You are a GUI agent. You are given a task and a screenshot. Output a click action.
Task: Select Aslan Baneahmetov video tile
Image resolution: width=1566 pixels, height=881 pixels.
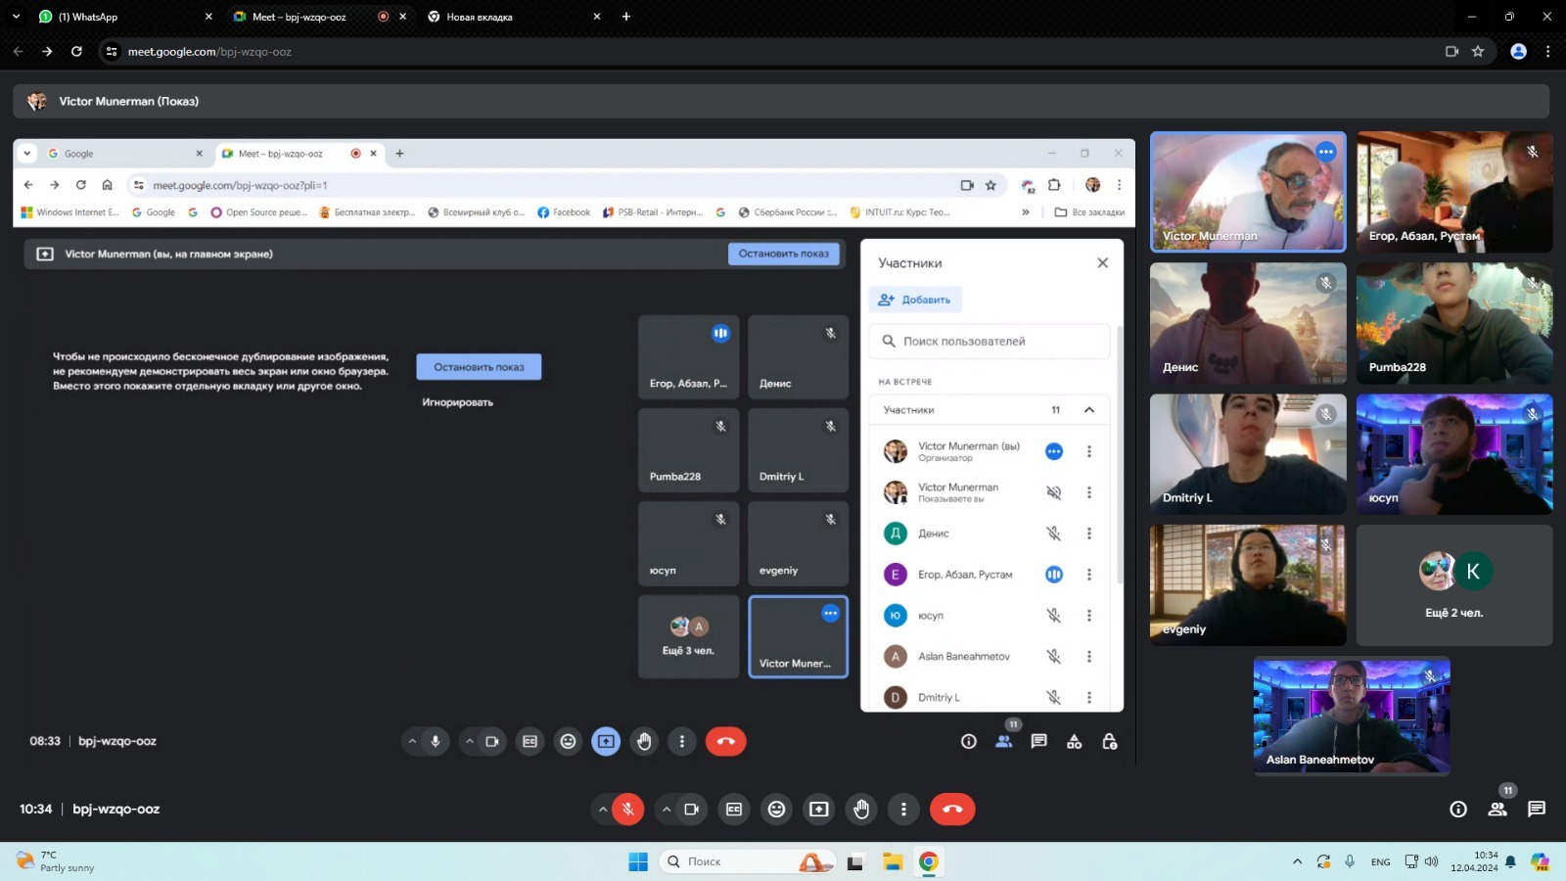point(1351,715)
